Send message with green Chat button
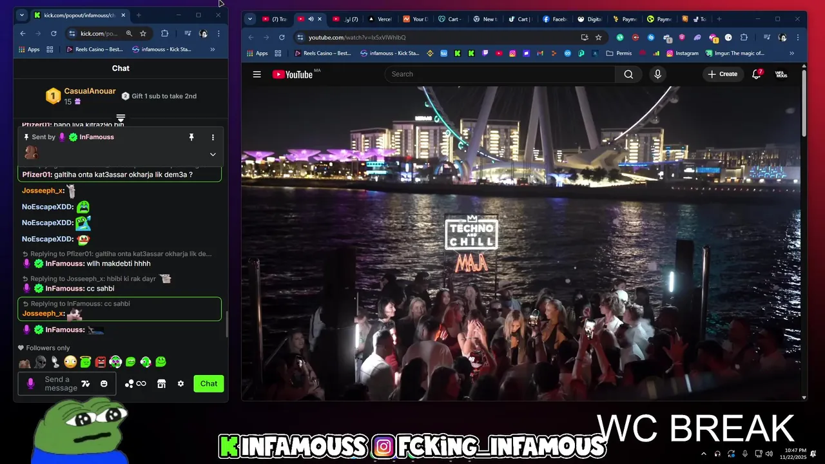The height and width of the screenshot is (464, 825). coord(209,383)
